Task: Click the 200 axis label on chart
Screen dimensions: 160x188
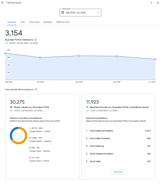Action: click(x=9, y=73)
